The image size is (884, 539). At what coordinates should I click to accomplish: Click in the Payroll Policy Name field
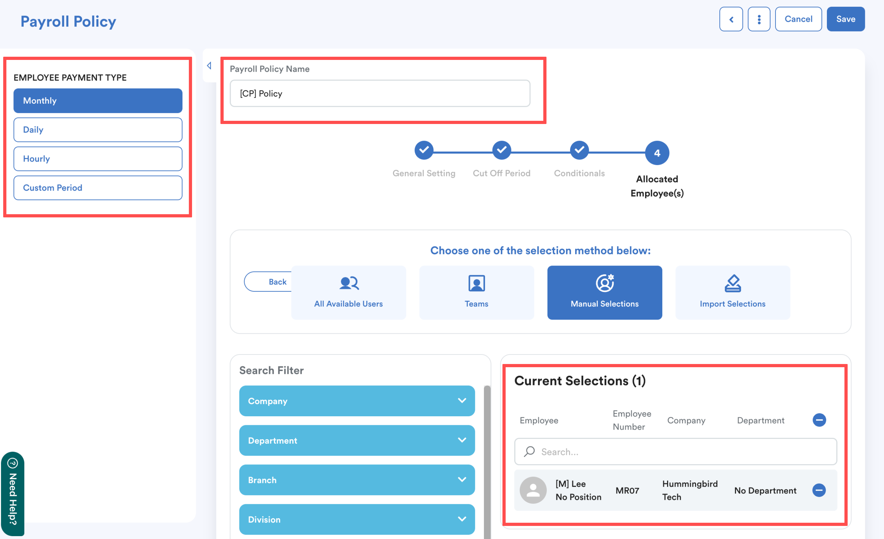pos(380,93)
